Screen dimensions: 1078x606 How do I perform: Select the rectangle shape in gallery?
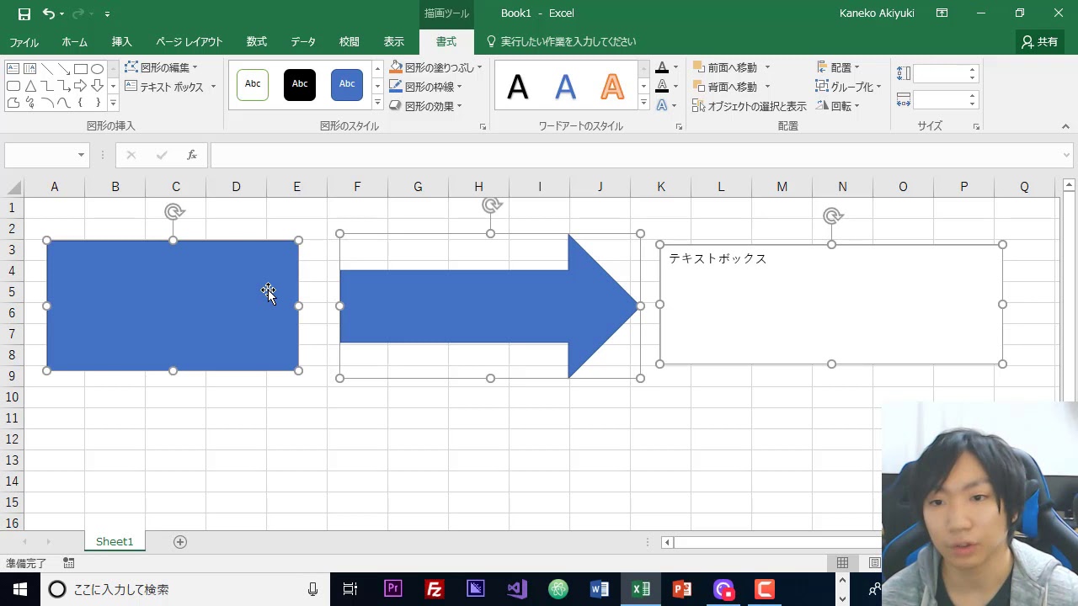point(81,69)
